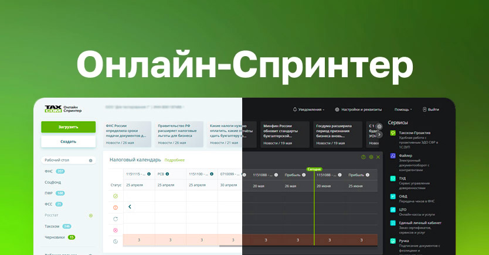The width and height of the screenshot is (489, 255).
Task: Open news card Госдума расширила период
Action: [338, 135]
